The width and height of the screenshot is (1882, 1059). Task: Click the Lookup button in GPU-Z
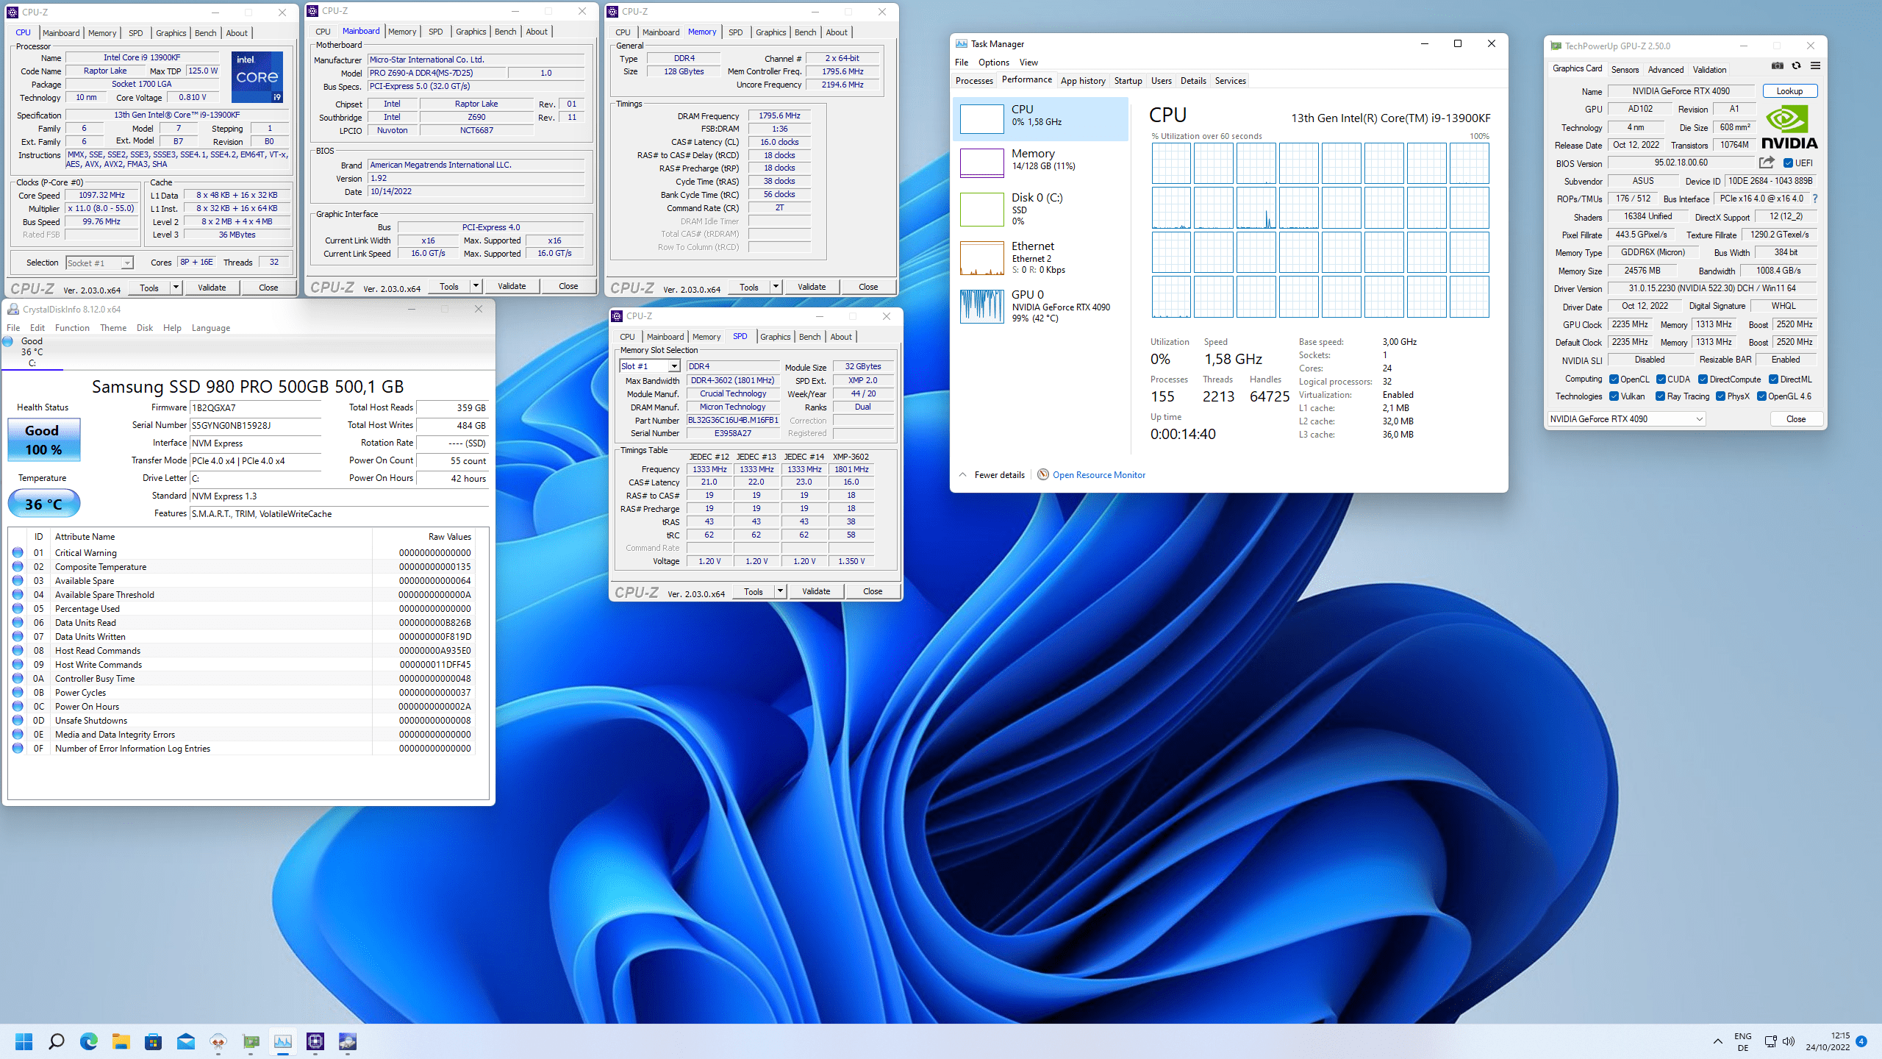(x=1789, y=91)
